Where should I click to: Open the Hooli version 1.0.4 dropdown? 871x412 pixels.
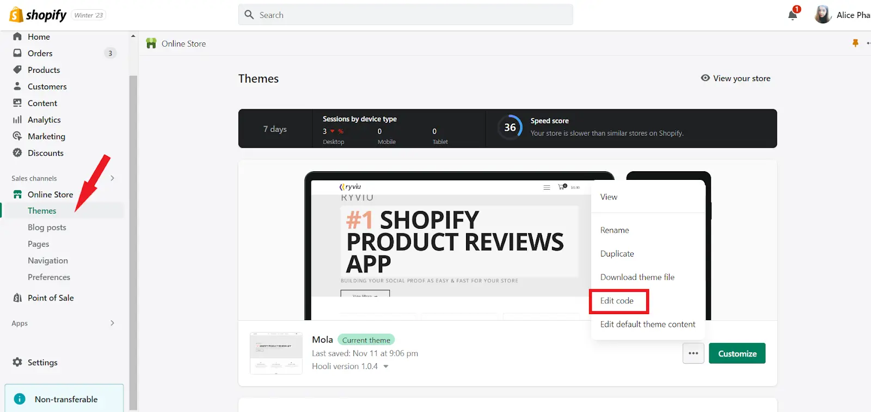point(386,366)
